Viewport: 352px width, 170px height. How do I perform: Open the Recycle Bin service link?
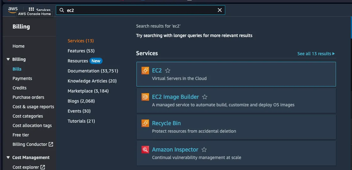tap(166, 123)
